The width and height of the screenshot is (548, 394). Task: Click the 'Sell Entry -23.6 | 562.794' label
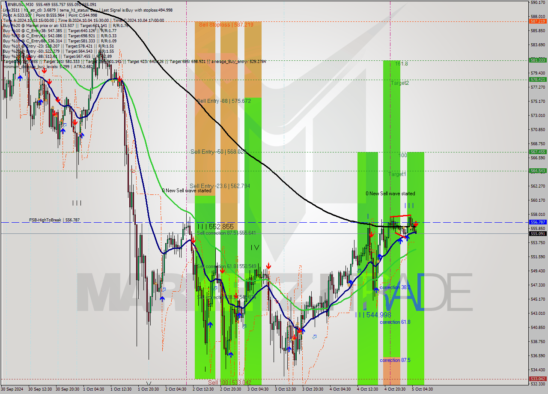(x=220, y=186)
